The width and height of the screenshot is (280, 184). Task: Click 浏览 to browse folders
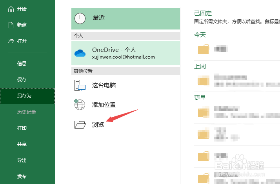(126, 125)
